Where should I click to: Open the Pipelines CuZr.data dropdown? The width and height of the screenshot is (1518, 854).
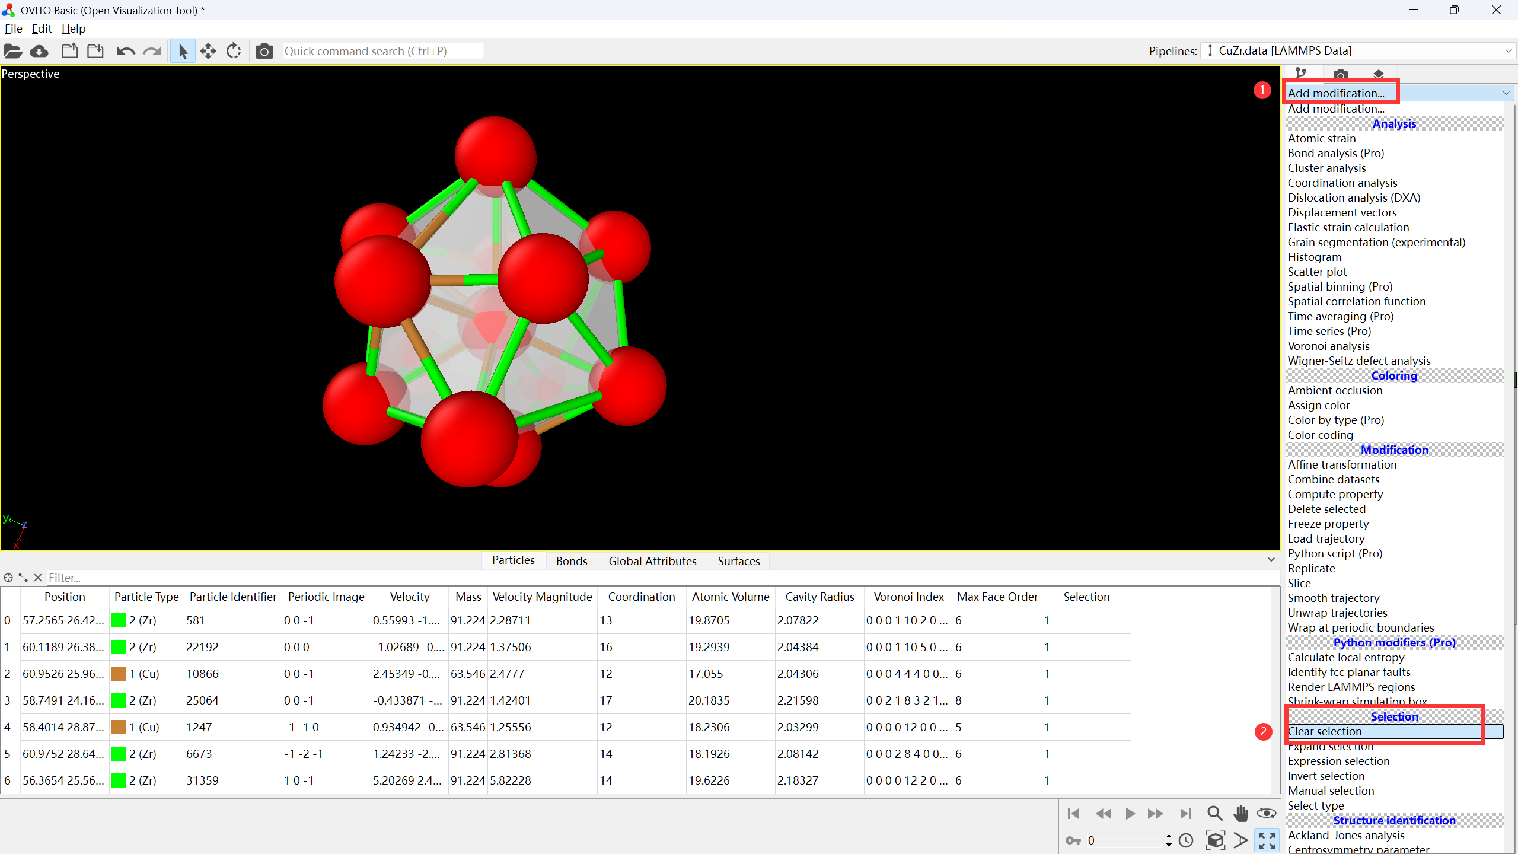coord(1358,51)
